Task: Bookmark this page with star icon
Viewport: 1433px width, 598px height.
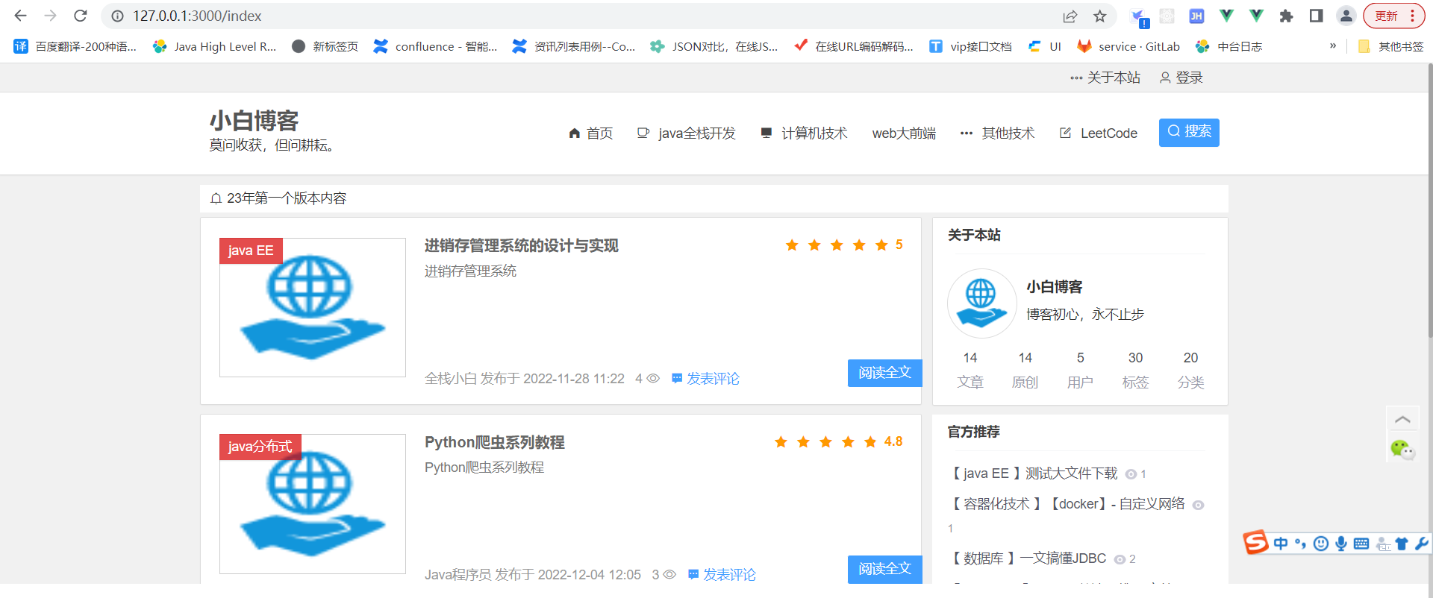Action: pyautogui.click(x=1099, y=16)
